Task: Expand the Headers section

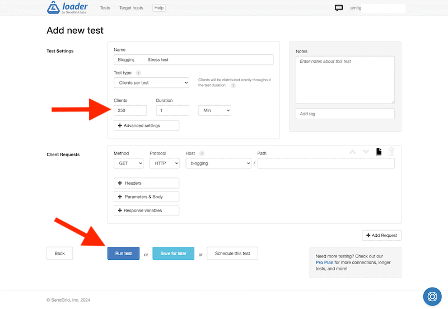Action: click(146, 183)
